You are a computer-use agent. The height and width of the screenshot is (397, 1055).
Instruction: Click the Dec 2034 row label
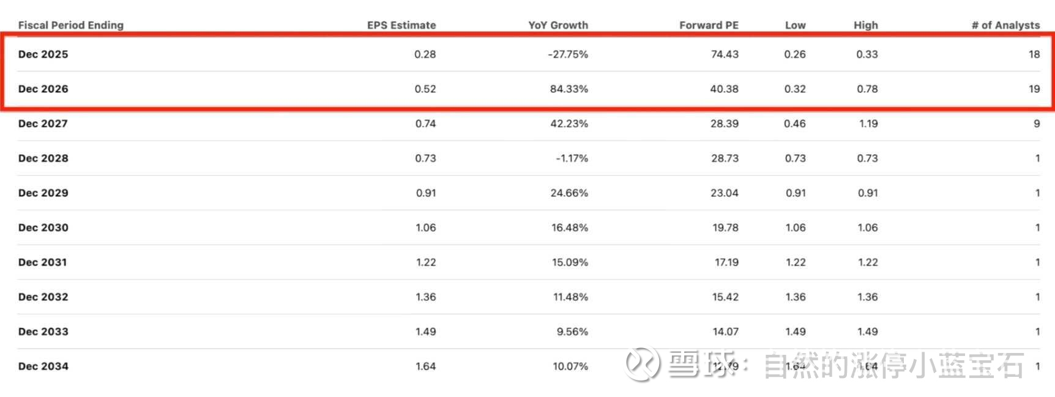(x=43, y=366)
